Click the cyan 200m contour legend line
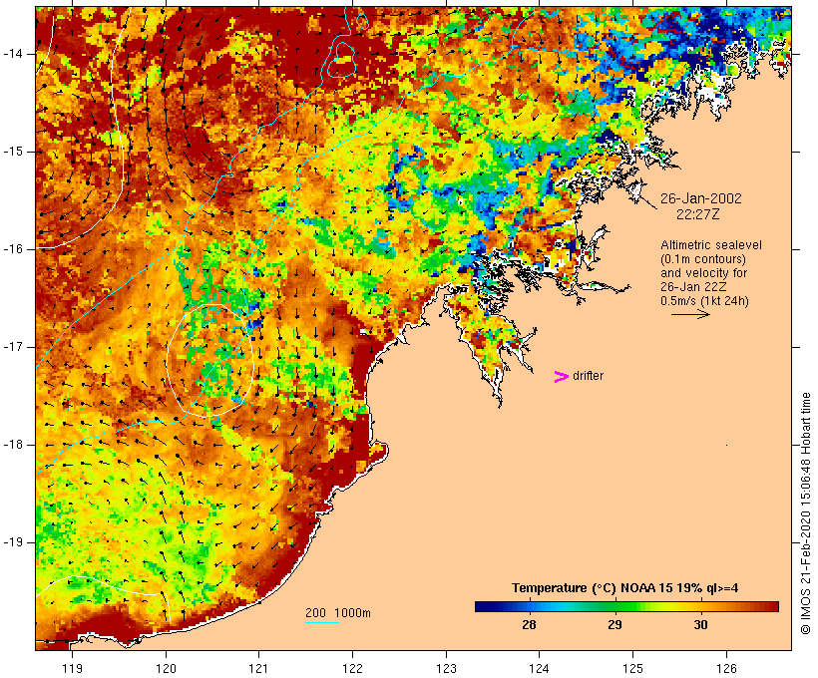This screenshot has width=818, height=678. [322, 622]
